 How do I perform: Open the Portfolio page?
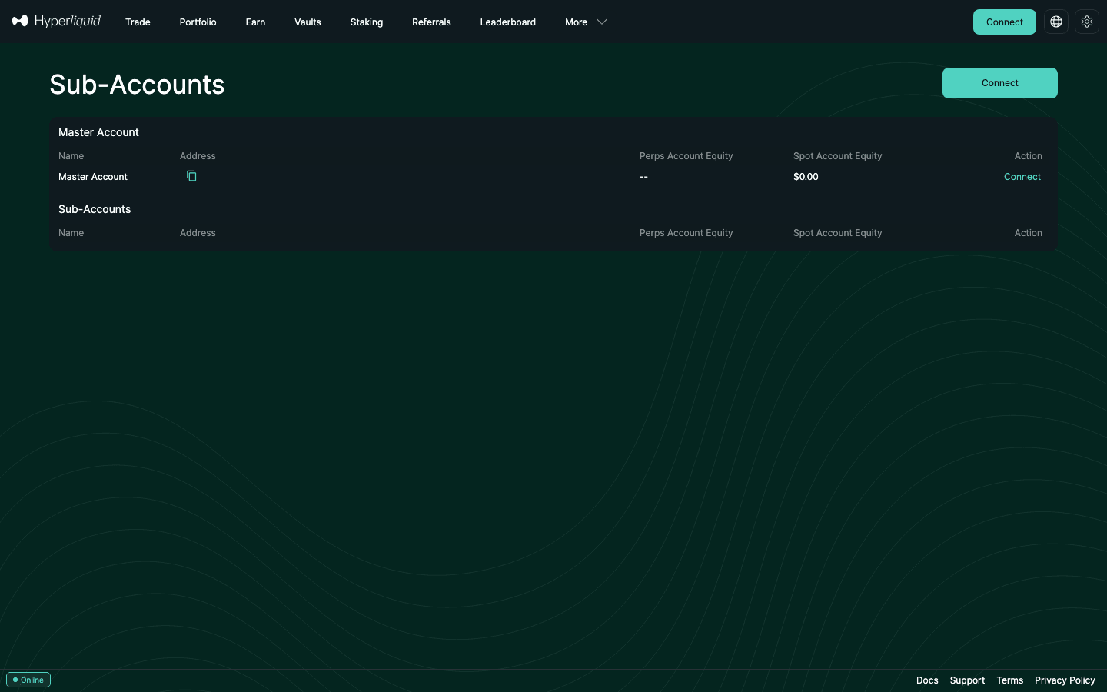click(x=198, y=22)
